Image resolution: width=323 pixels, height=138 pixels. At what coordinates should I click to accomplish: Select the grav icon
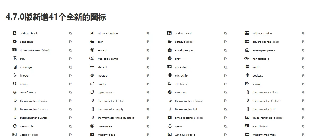[170, 59]
